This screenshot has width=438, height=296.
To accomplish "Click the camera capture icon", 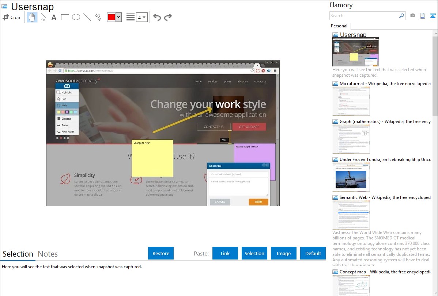I will coord(412,16).
